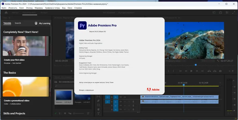
Task: Step forward one frame in Program monitor
Action: click(x=197, y=71)
